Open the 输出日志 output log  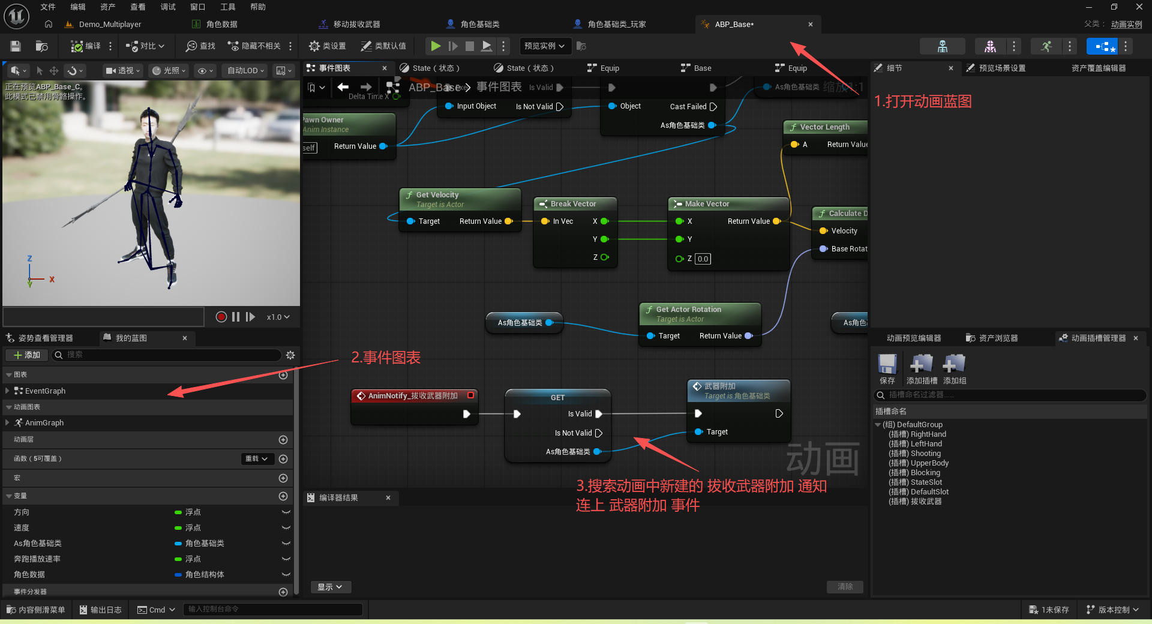[101, 610]
